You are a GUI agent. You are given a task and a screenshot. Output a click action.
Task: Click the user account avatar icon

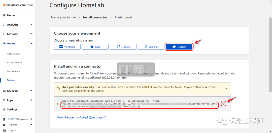pos(4,119)
